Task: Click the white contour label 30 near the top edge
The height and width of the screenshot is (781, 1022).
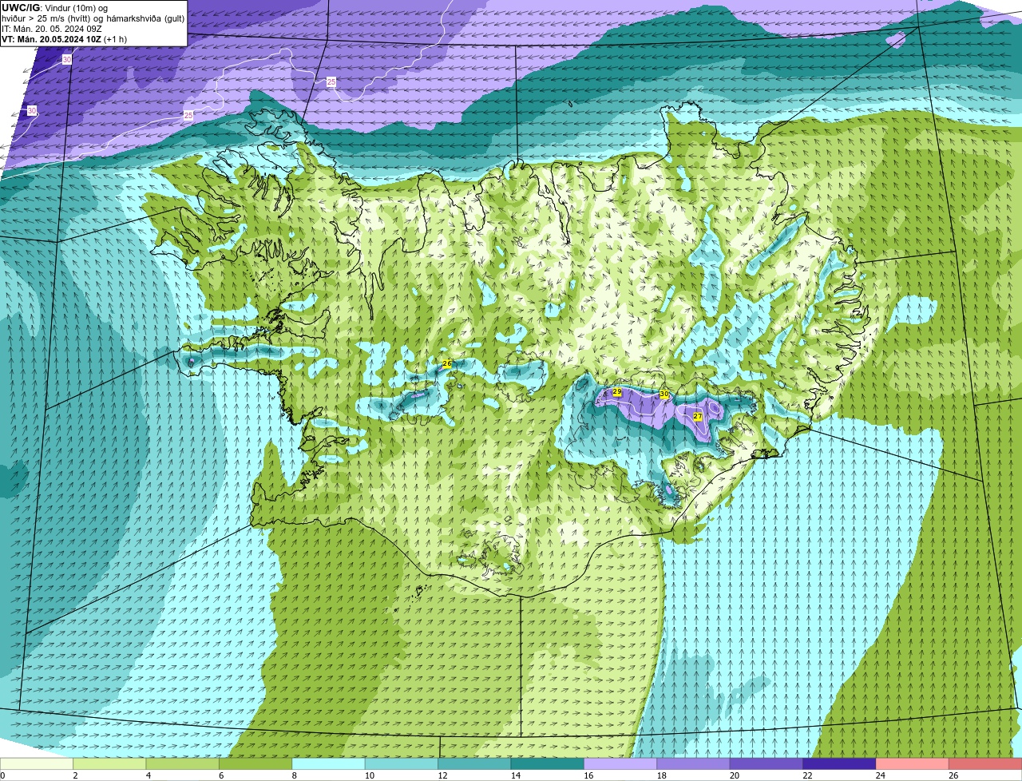Action: tap(66, 60)
